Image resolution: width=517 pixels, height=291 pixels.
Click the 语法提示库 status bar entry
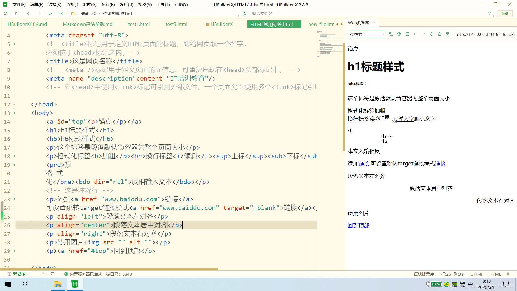click(424, 274)
